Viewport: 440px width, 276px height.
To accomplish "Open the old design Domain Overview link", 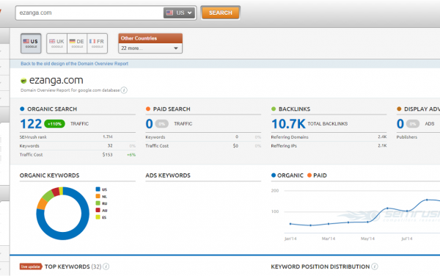I will (x=74, y=64).
